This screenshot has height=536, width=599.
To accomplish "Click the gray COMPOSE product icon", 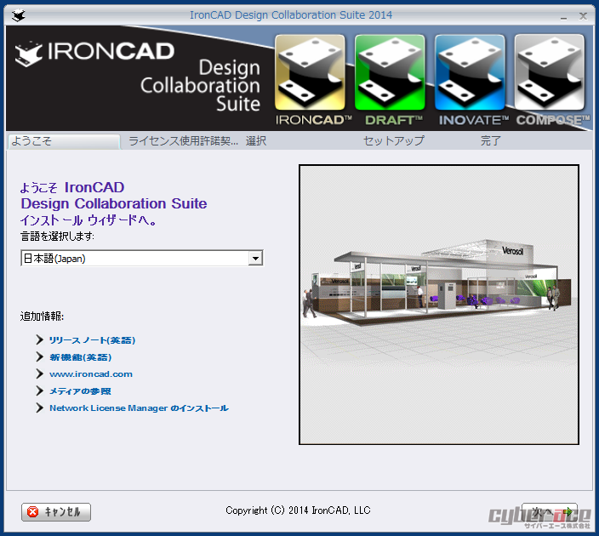I will (550, 72).
